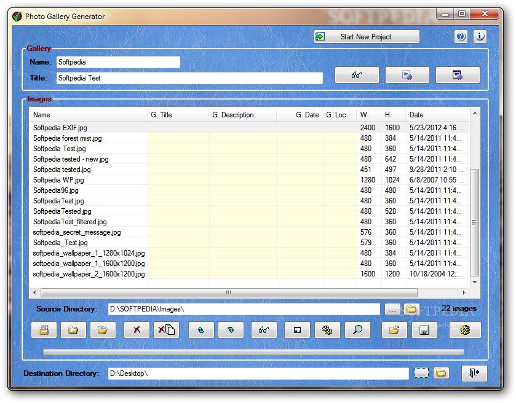Open the info about icon
516x403 pixels.
[x=480, y=36]
